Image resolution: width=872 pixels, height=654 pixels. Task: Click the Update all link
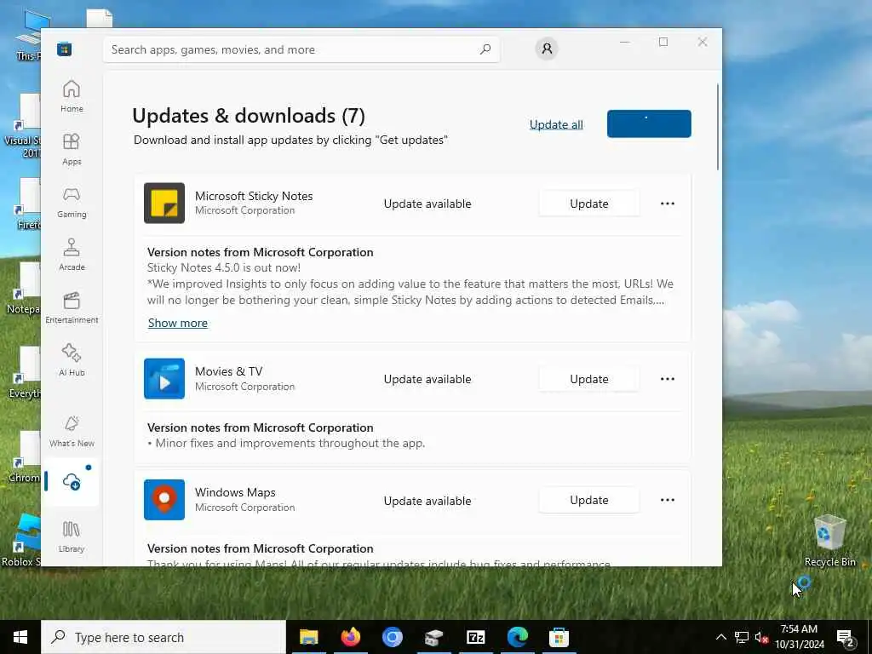(556, 124)
